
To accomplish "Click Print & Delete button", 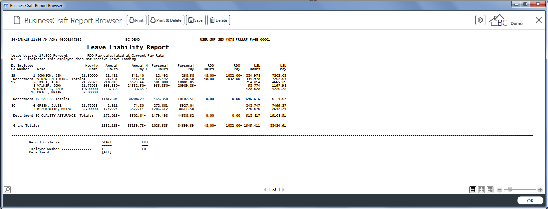I will pos(166,20).
